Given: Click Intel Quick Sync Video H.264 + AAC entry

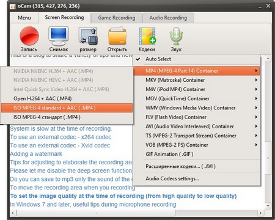Looking at the screenshot, I should (67, 89).
